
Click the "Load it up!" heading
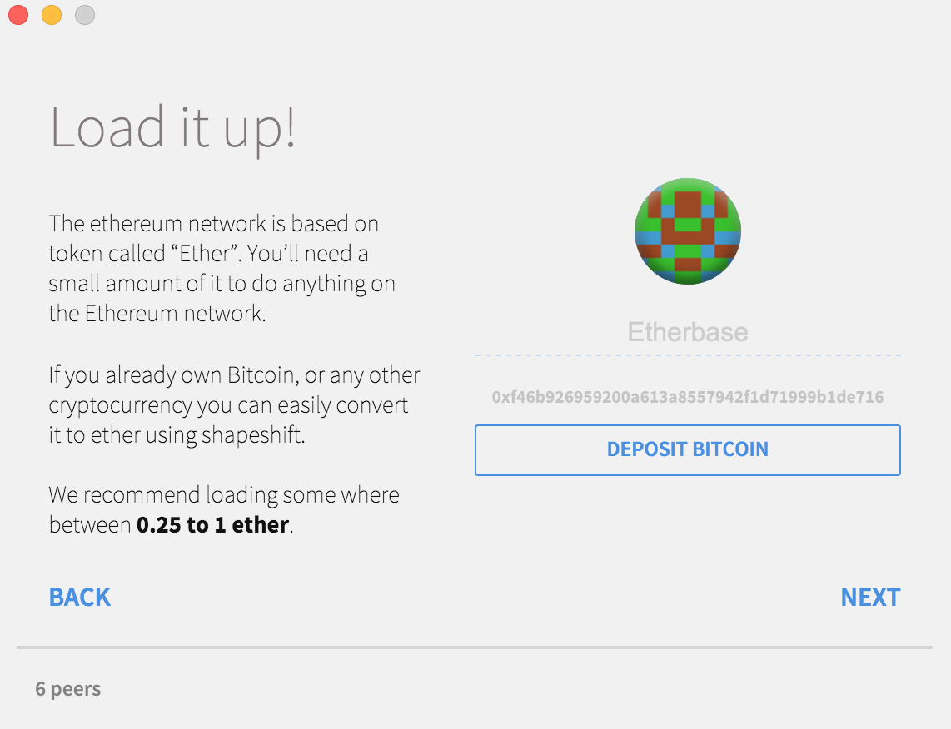[172, 129]
